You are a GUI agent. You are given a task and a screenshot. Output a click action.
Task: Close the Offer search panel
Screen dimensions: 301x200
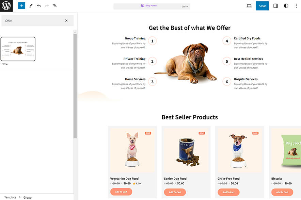(x=67, y=20)
